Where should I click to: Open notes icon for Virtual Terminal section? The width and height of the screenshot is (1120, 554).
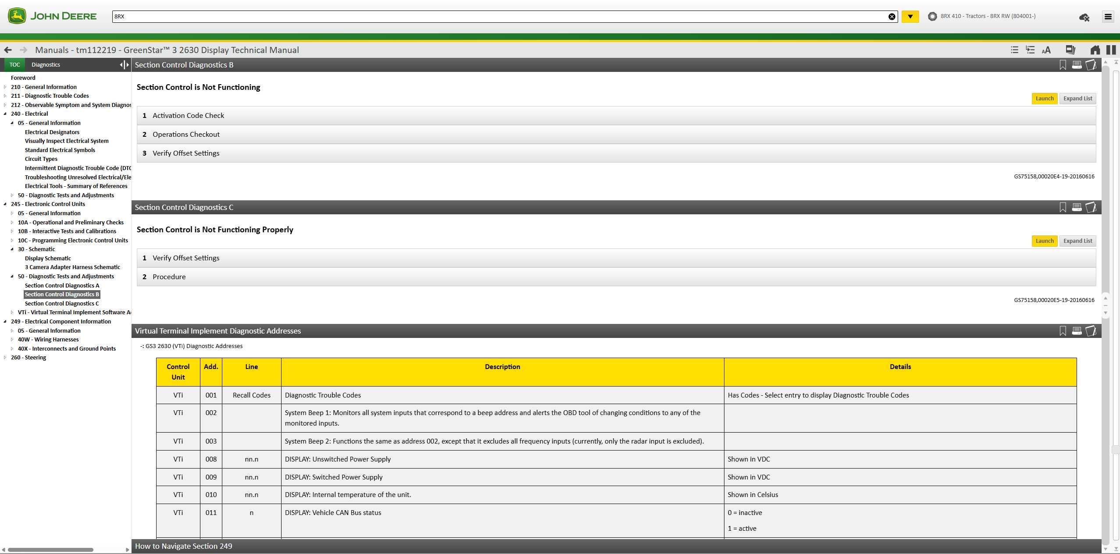[x=1091, y=331]
